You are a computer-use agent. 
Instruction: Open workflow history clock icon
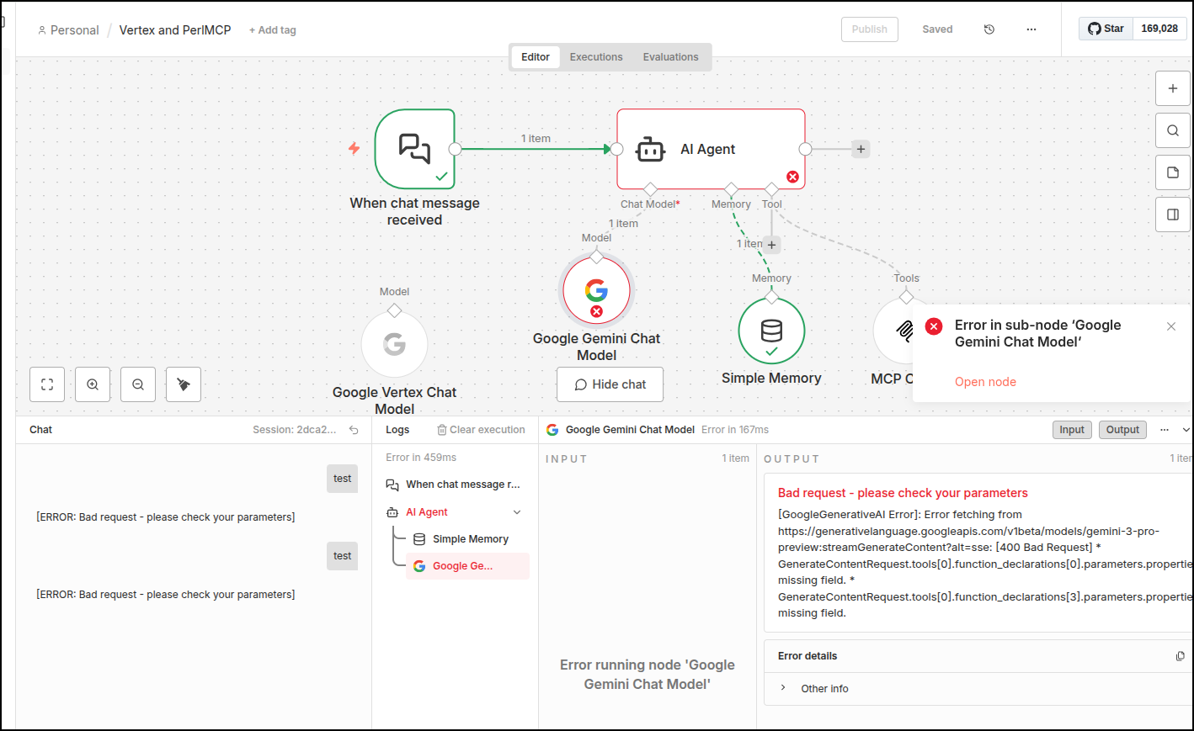[x=989, y=29]
